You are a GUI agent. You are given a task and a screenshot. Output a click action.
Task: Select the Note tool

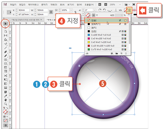[5, 92]
